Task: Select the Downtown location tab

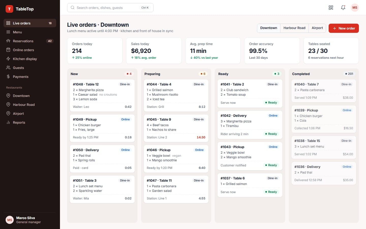Action: pyautogui.click(x=269, y=28)
